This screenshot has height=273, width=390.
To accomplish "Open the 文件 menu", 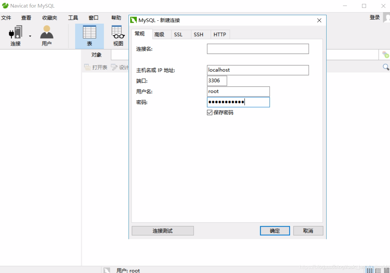I will click(x=6, y=18).
